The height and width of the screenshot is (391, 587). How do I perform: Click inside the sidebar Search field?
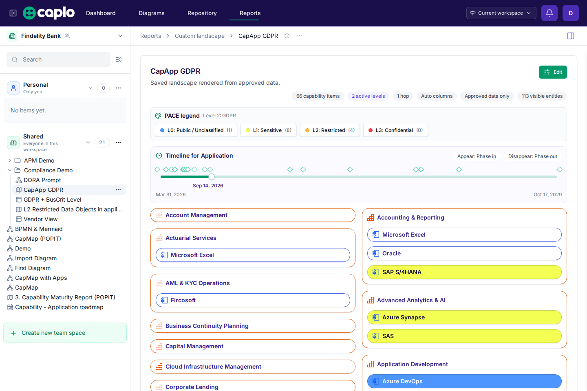tap(58, 59)
